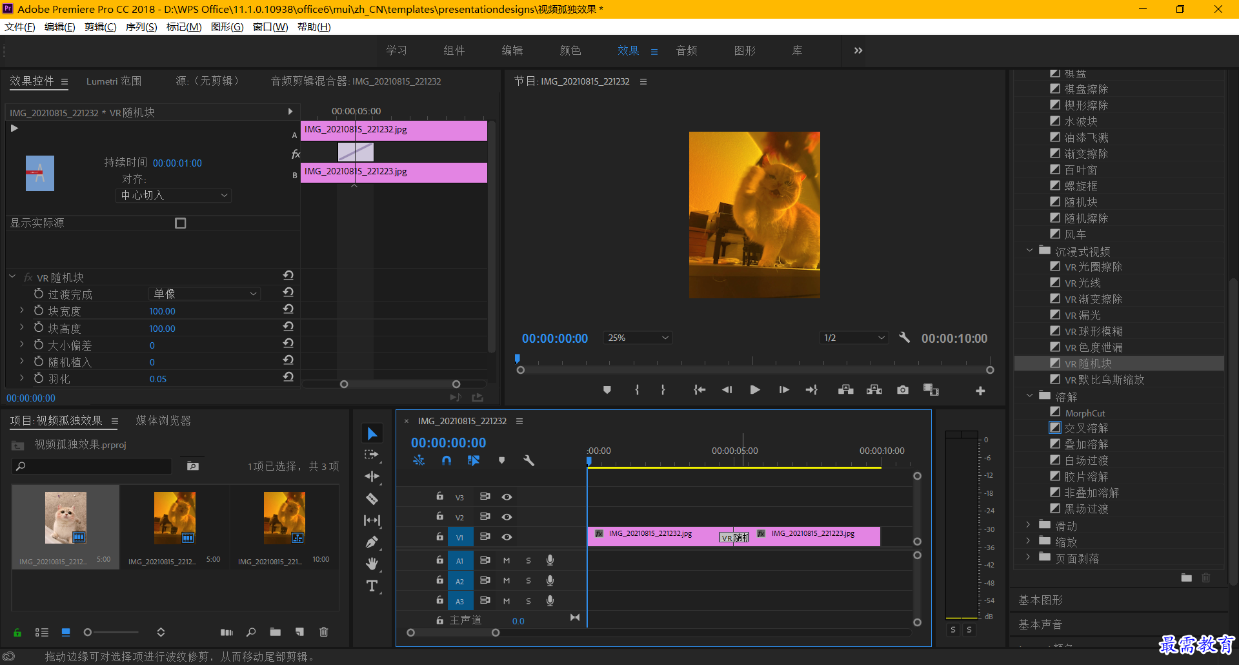
Task: Solo the A2 audio track
Action: pyautogui.click(x=529, y=581)
